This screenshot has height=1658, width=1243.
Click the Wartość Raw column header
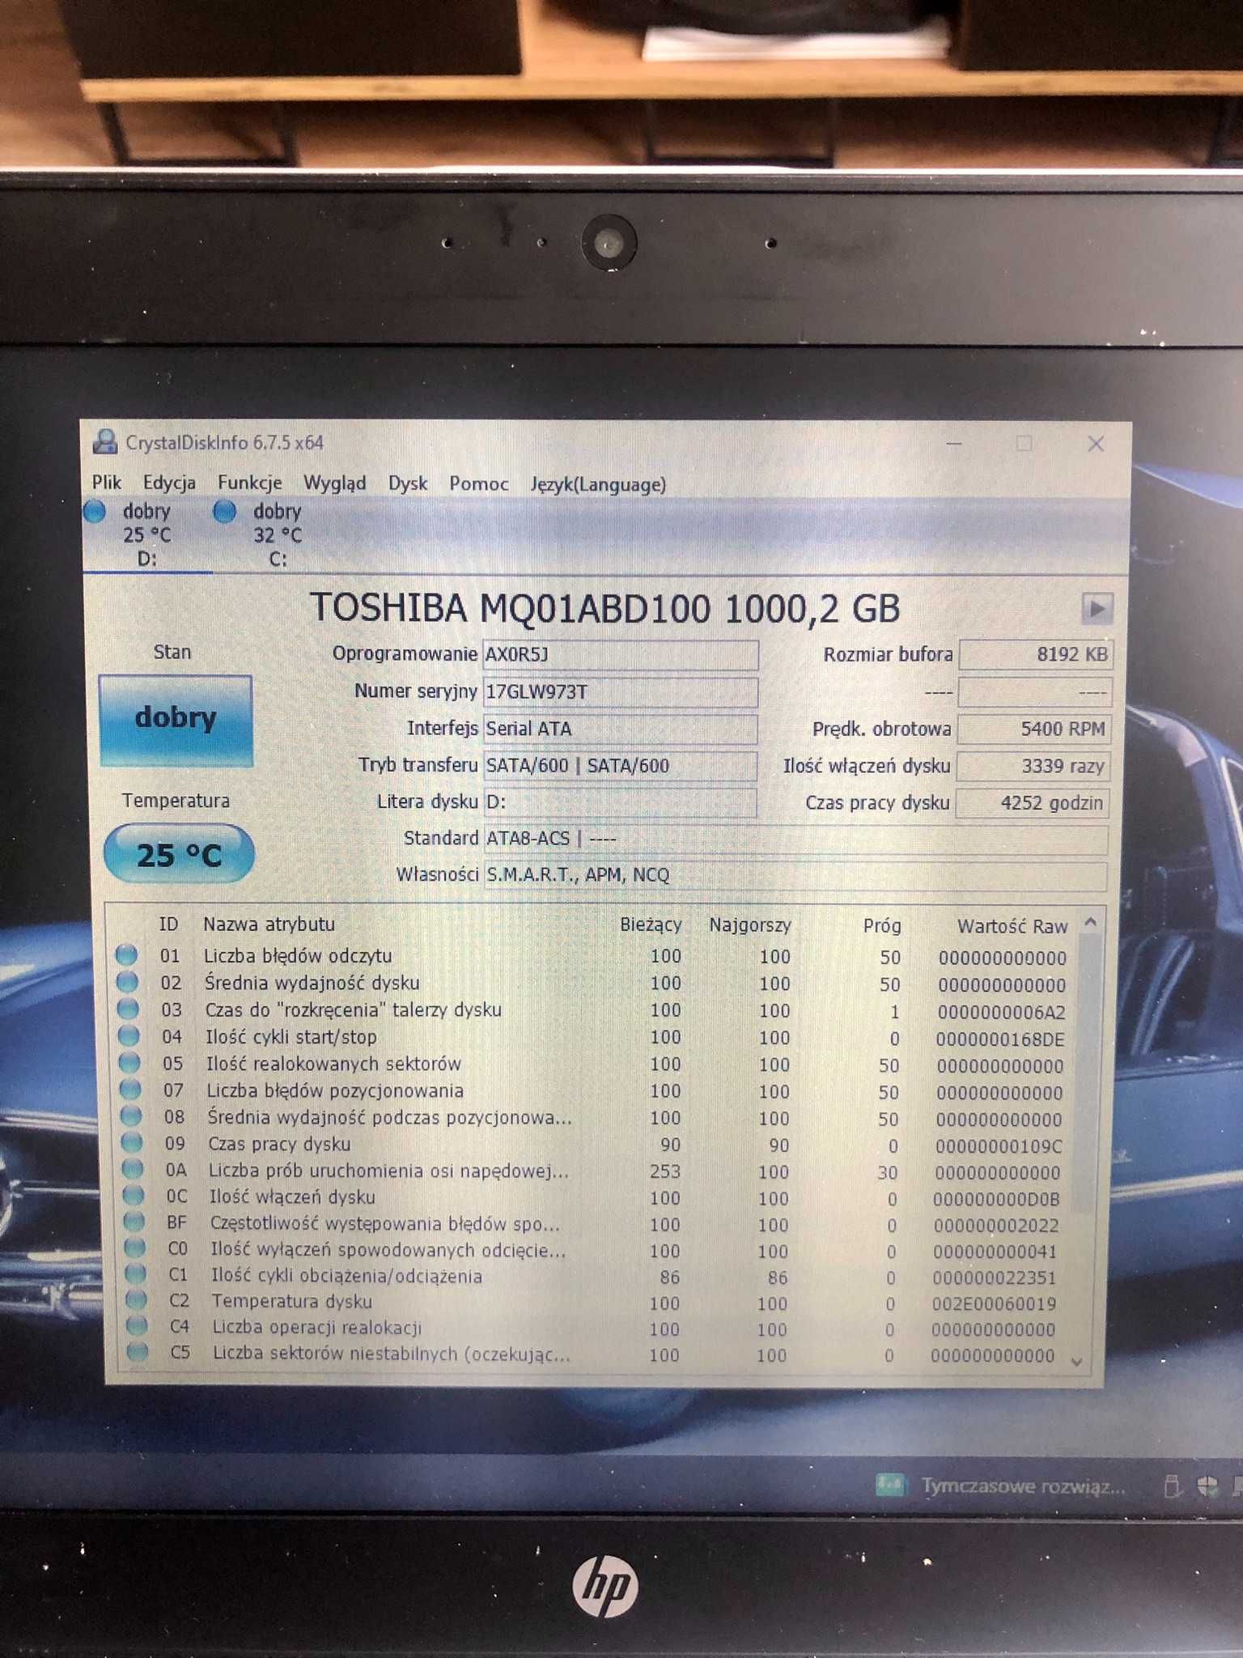tap(1012, 925)
